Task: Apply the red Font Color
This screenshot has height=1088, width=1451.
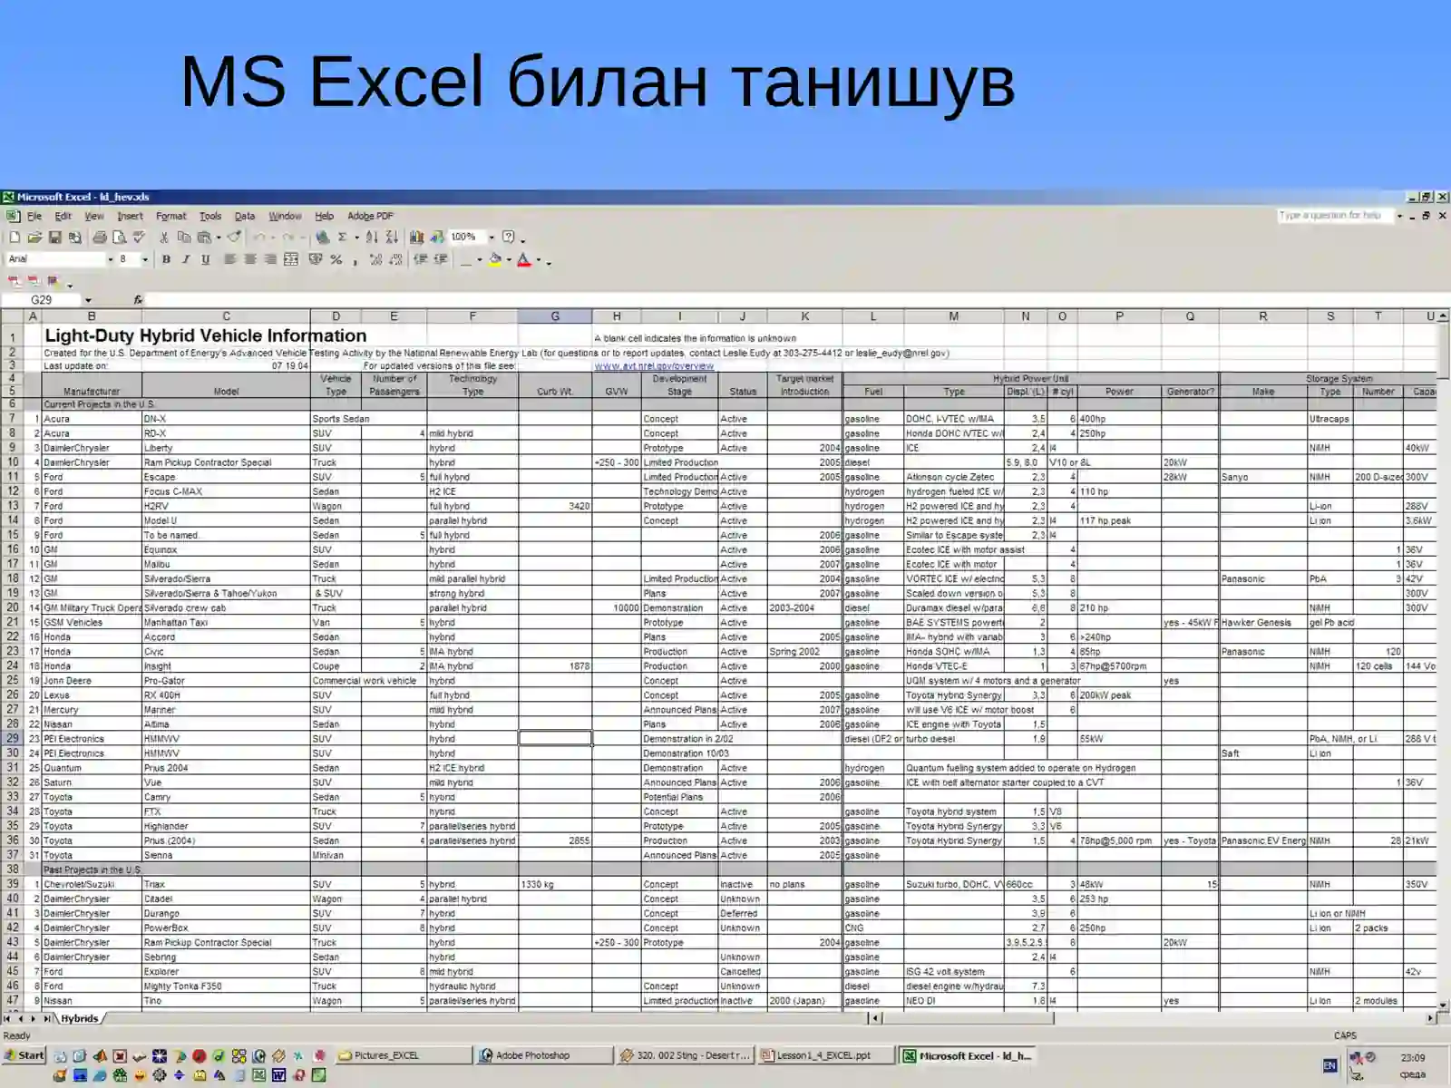Action: pos(524,259)
